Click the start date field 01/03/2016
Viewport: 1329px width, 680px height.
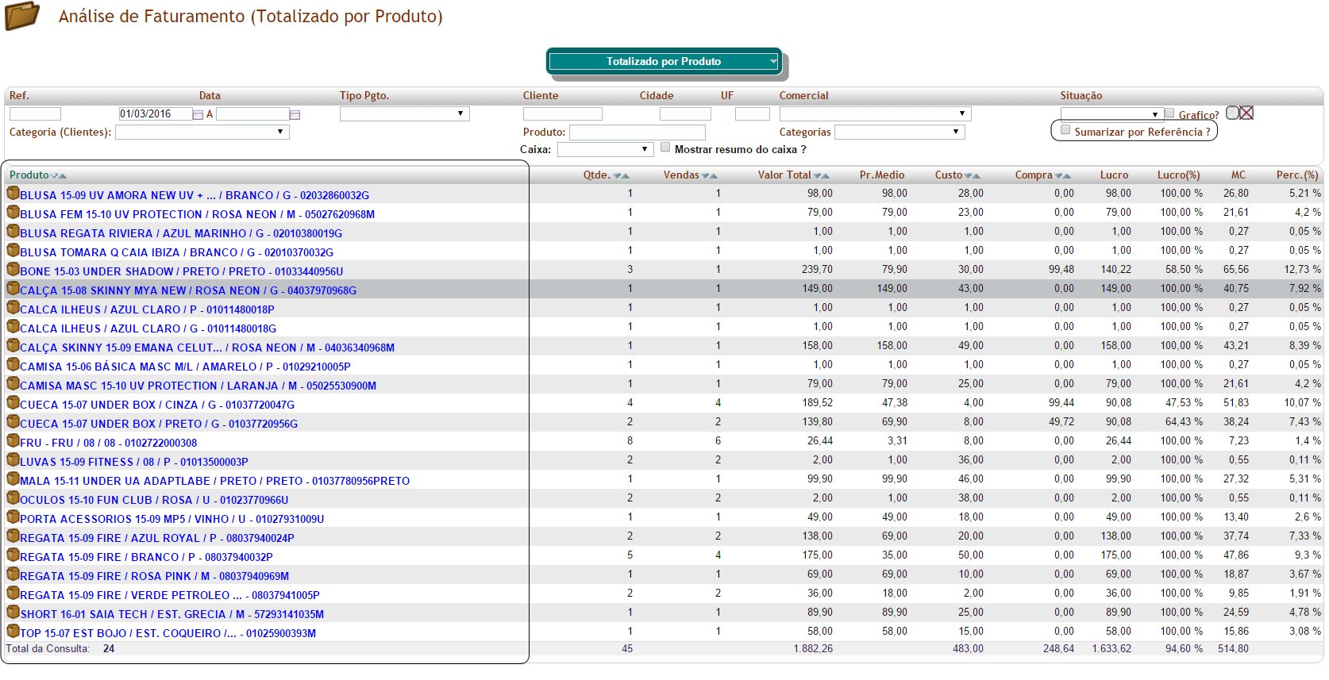pyautogui.click(x=156, y=114)
